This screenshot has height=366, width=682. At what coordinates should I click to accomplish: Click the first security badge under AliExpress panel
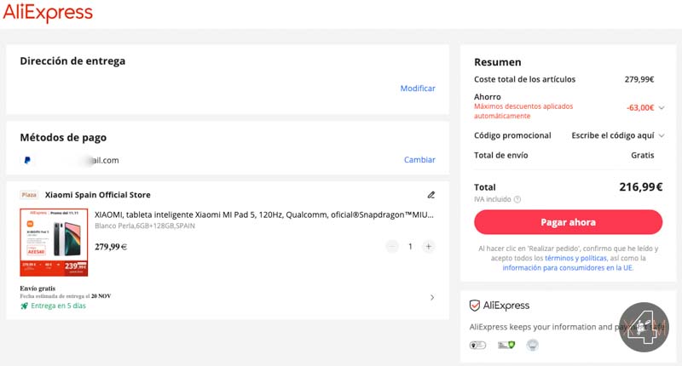[x=477, y=346]
